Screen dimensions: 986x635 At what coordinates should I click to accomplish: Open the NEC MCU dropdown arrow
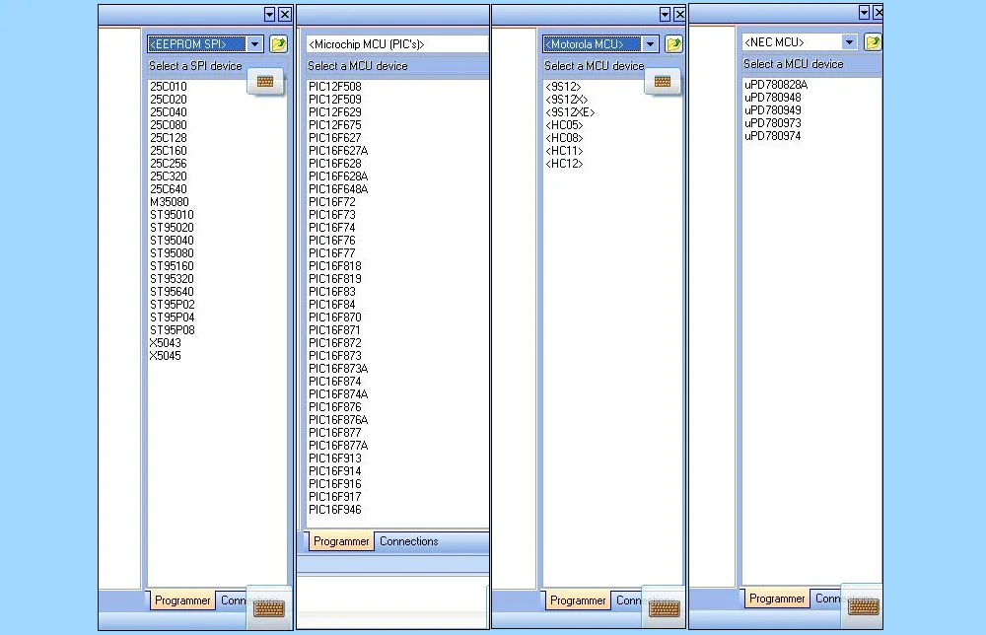click(x=849, y=42)
